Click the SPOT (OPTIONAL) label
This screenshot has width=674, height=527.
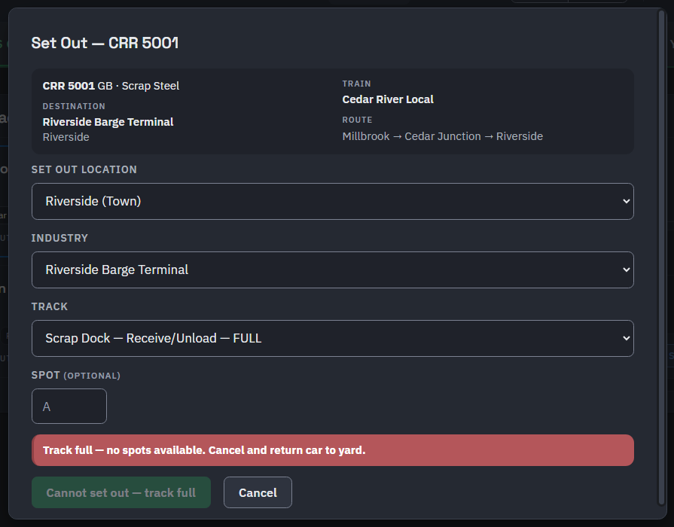coord(75,375)
